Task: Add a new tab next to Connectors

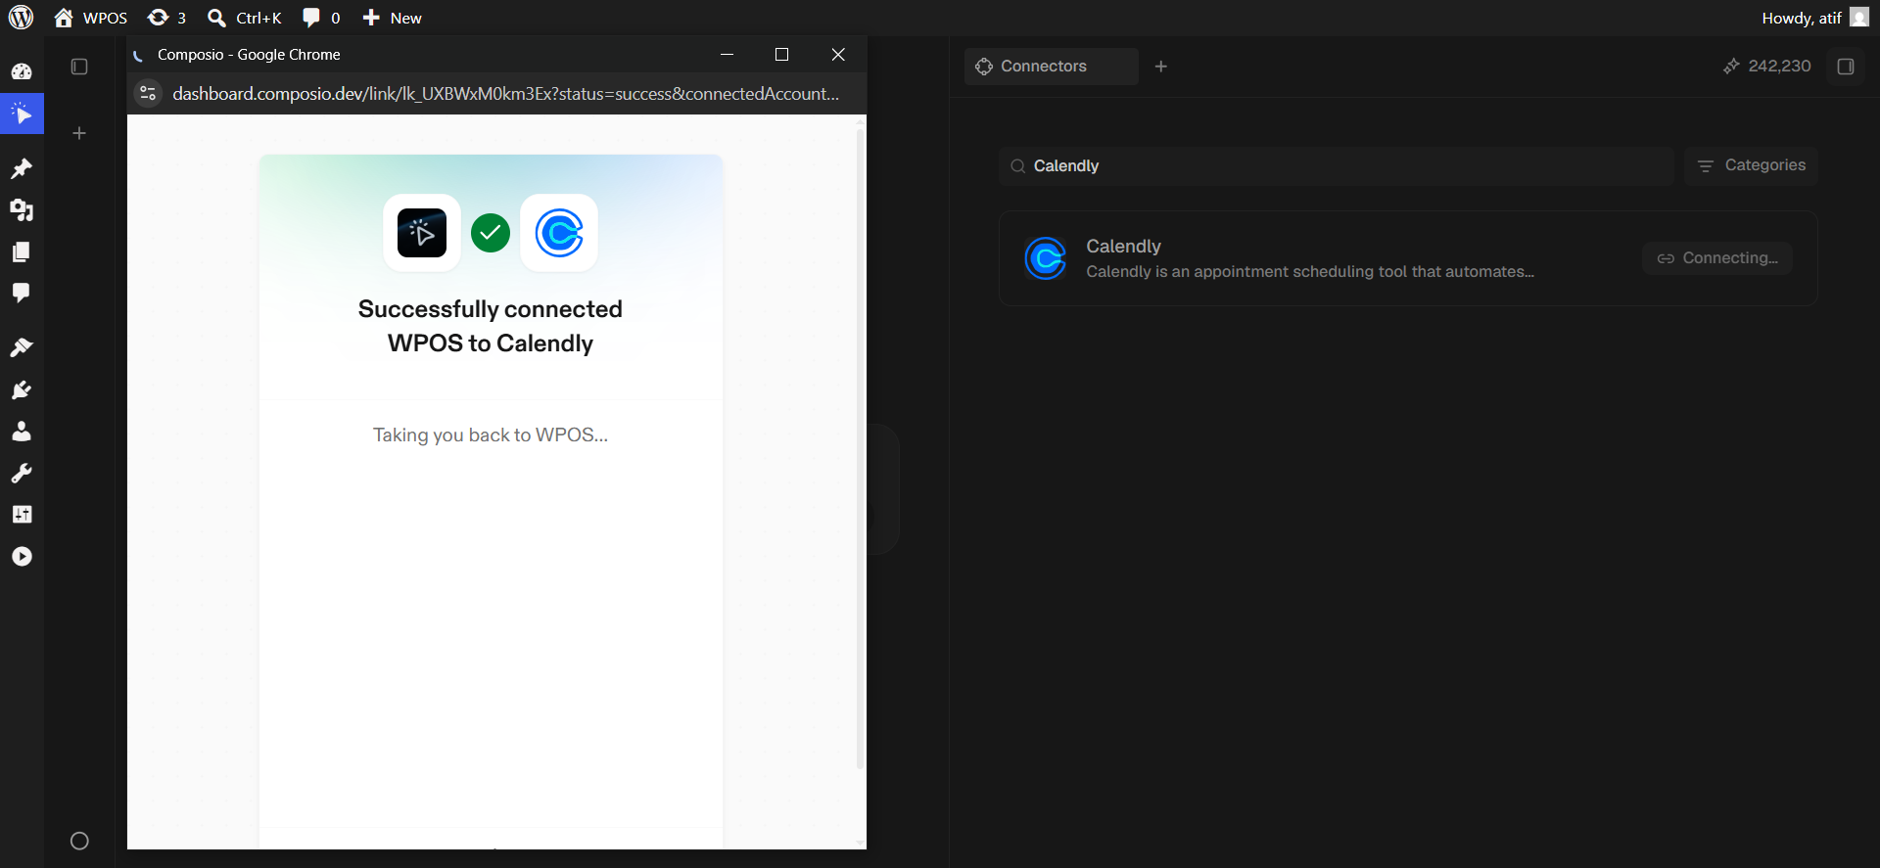Action: click(1161, 67)
